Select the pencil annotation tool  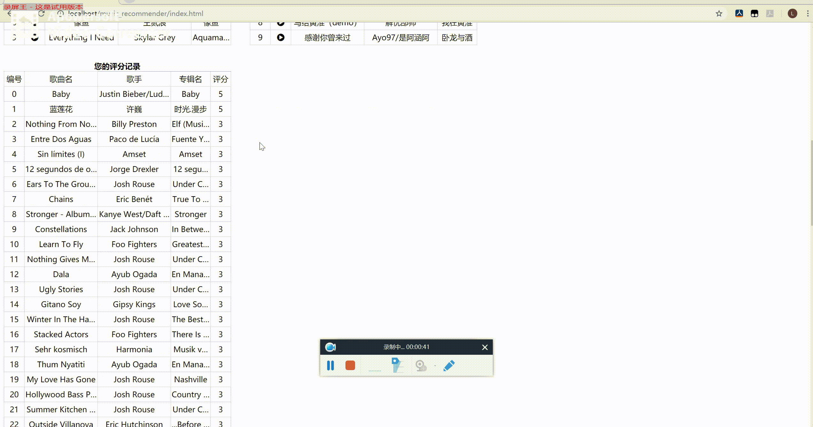449,365
